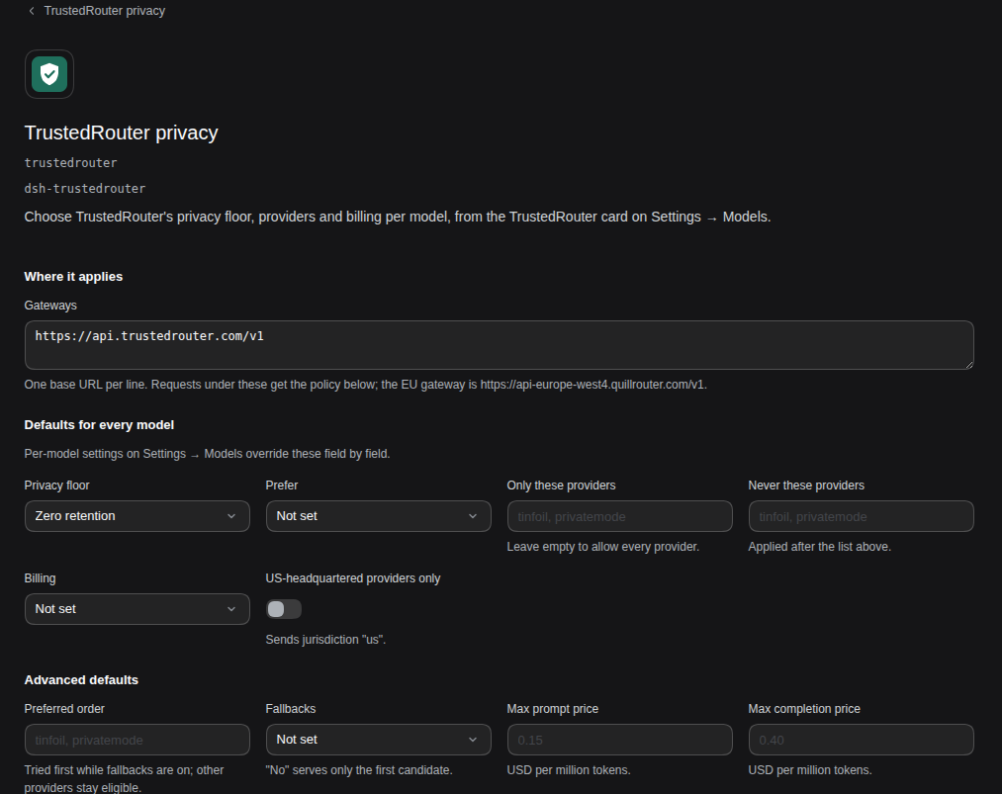Click "Per-model settings on Settings" description
The width and height of the screenshot is (1002, 794).
point(207,454)
